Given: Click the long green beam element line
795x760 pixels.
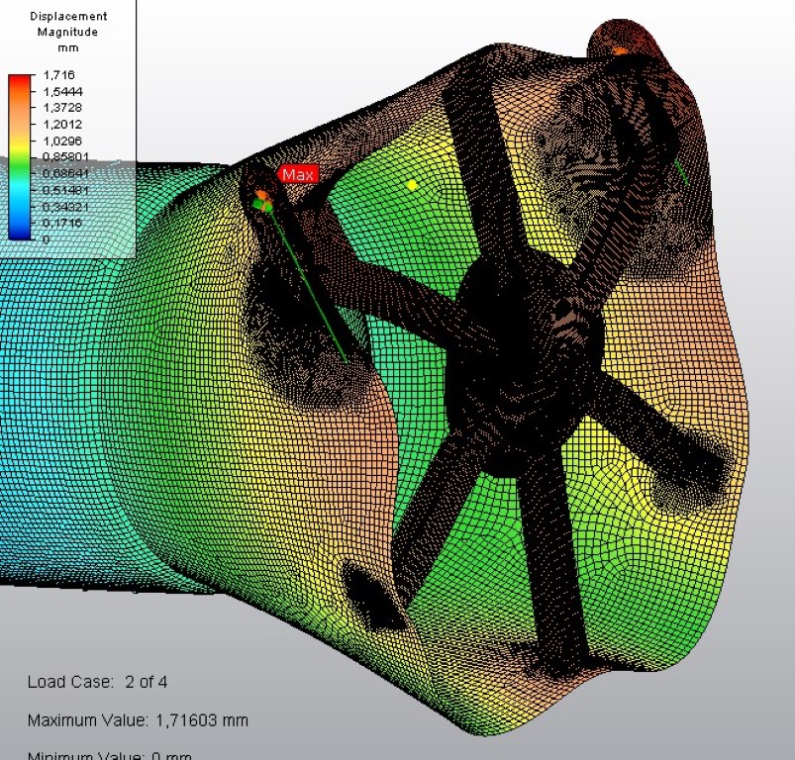Looking at the screenshot, I should point(309,288).
